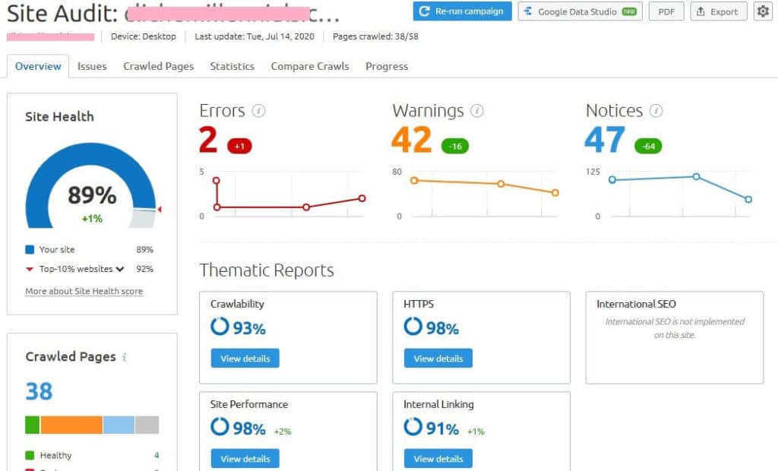778x471 pixels.
Task: Click the last point on Errors chart
Action: pyautogui.click(x=362, y=198)
